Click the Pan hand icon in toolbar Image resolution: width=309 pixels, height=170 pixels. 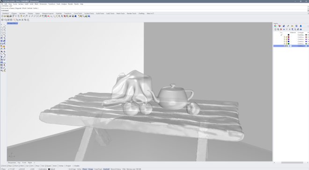tap(27, 16)
